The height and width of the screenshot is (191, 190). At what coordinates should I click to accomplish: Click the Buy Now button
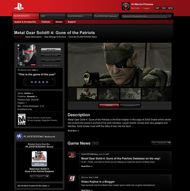coord(51,50)
